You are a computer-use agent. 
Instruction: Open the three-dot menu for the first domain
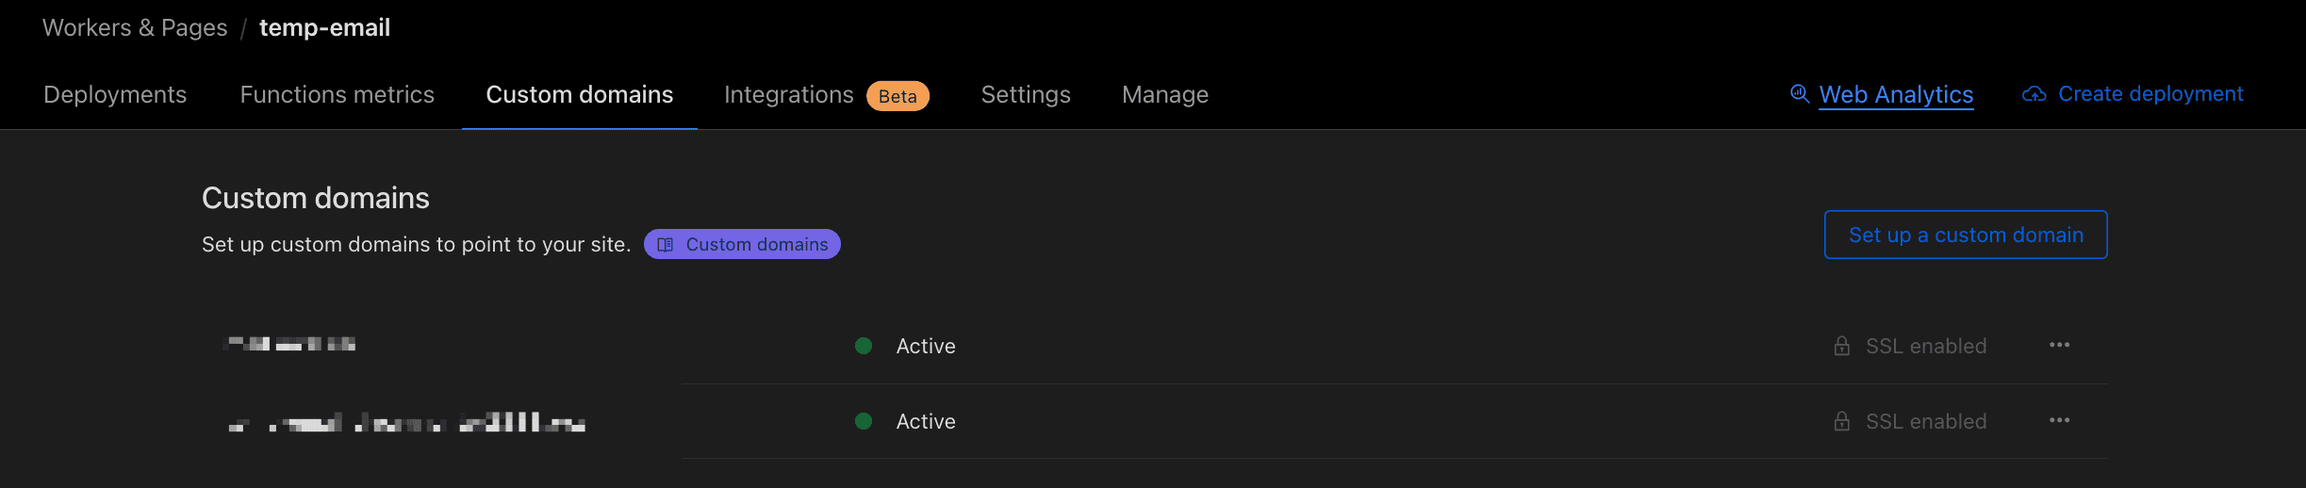tap(2059, 345)
